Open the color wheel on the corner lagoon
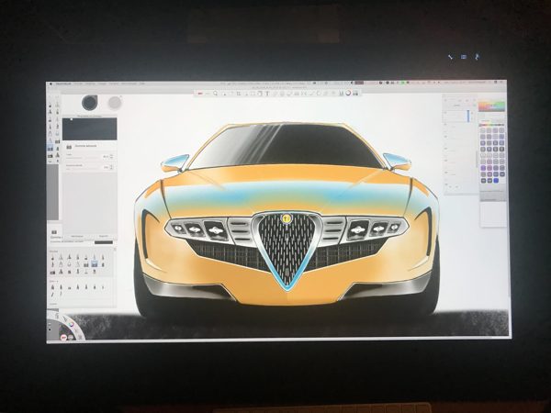Image resolution: width=551 pixels, height=413 pixels. tap(72, 324)
